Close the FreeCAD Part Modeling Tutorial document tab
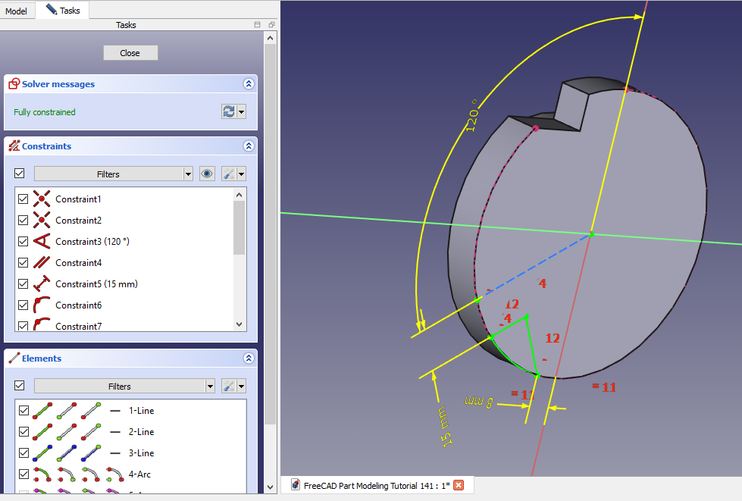 pyautogui.click(x=459, y=485)
